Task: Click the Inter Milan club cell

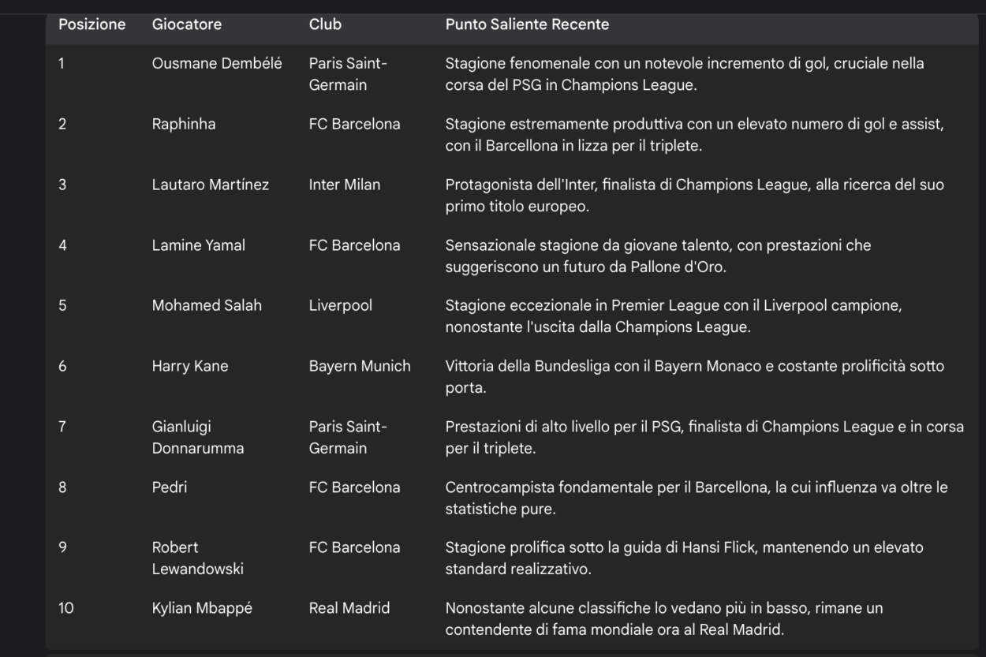Action: coord(345,185)
